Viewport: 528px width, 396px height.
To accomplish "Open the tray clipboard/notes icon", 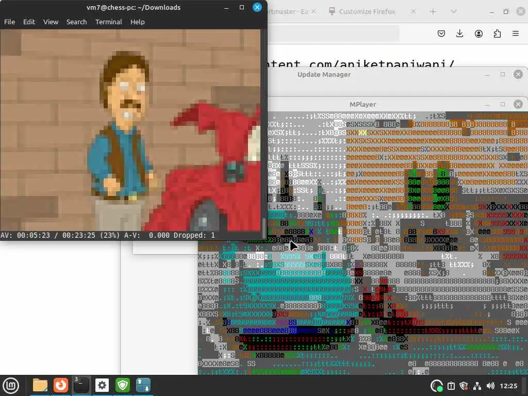I will coord(451,386).
